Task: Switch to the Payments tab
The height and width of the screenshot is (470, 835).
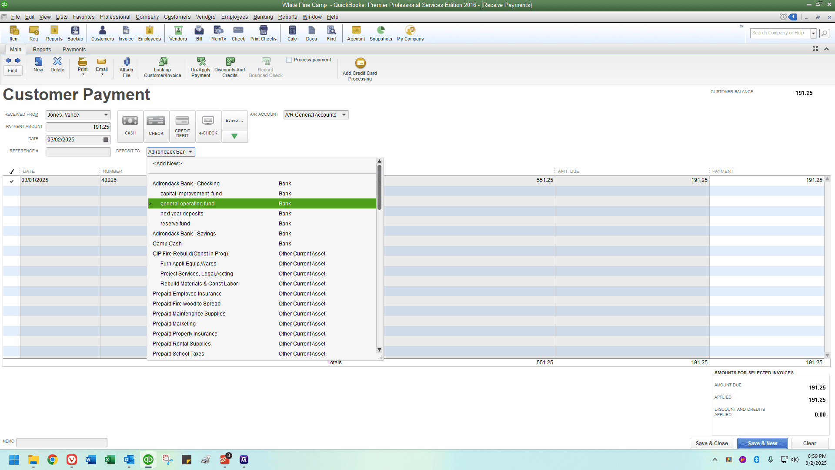Action: click(74, 50)
